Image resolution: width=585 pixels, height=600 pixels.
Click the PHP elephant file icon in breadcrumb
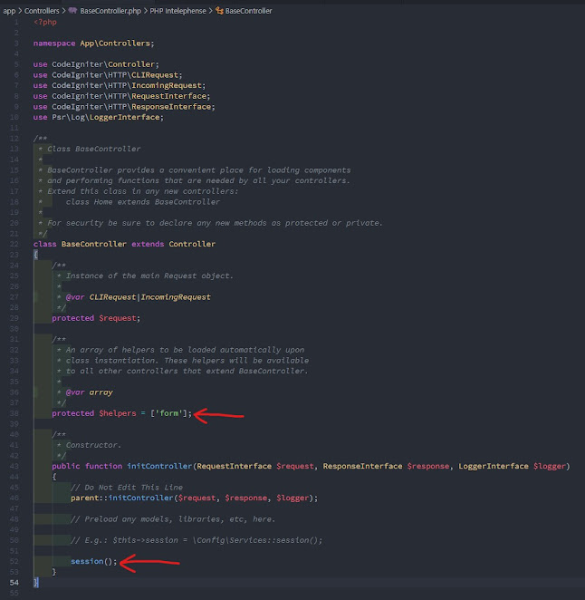72,11
